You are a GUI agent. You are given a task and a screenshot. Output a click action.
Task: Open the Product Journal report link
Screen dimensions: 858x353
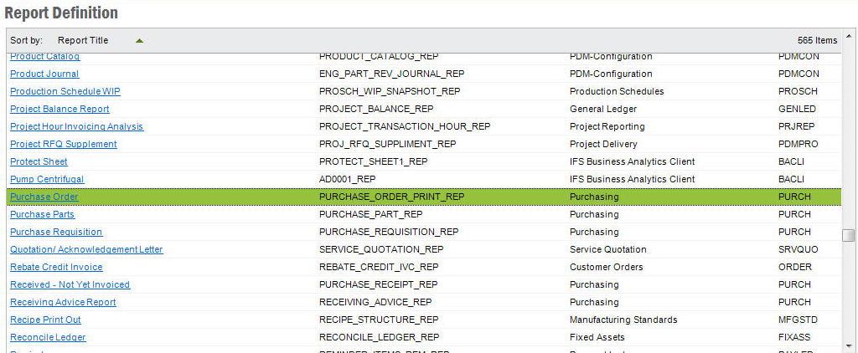44,74
